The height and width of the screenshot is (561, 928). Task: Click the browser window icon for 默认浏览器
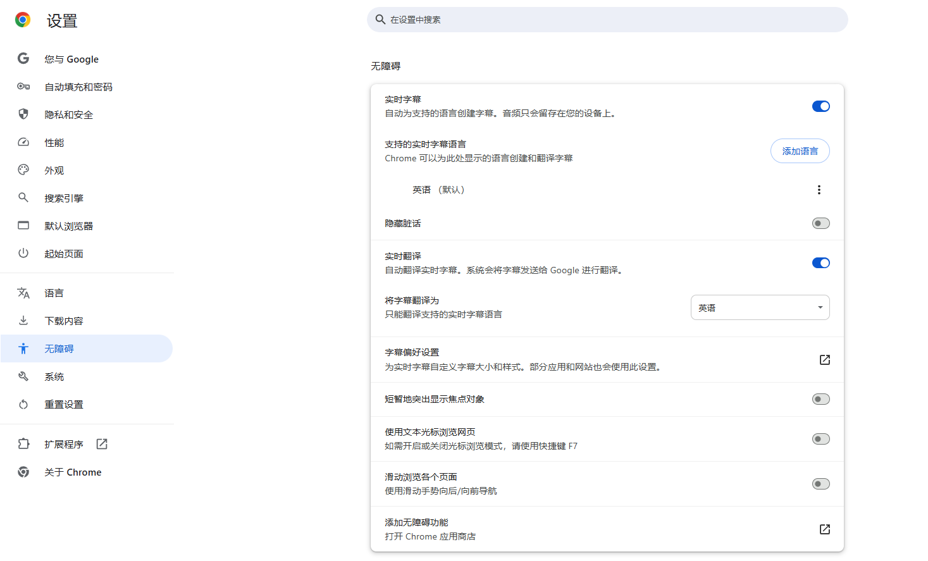(x=23, y=226)
